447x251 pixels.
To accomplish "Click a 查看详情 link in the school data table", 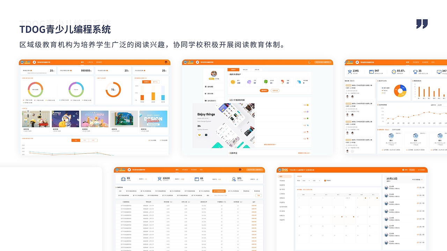I will point(254,206).
